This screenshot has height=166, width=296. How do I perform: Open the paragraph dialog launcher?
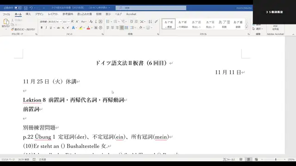tap(158, 34)
